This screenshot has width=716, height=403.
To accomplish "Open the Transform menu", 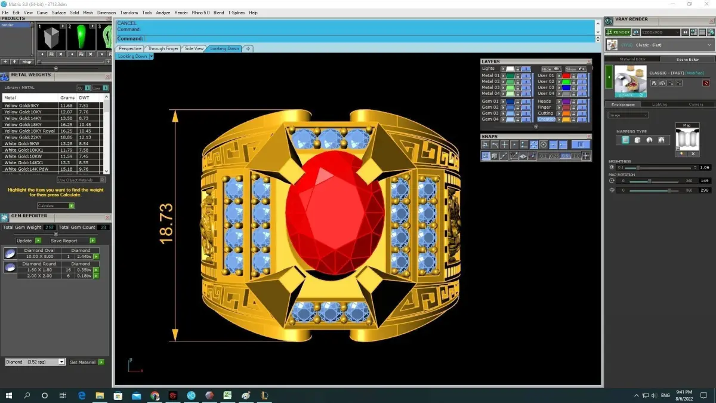I will click(129, 13).
